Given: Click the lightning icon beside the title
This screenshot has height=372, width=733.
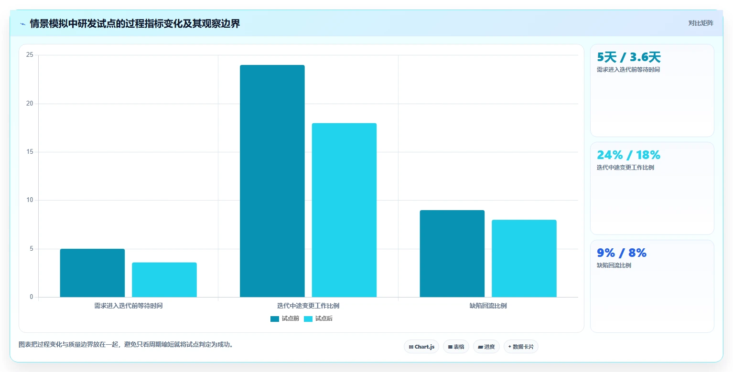Looking at the screenshot, I should click(x=22, y=24).
